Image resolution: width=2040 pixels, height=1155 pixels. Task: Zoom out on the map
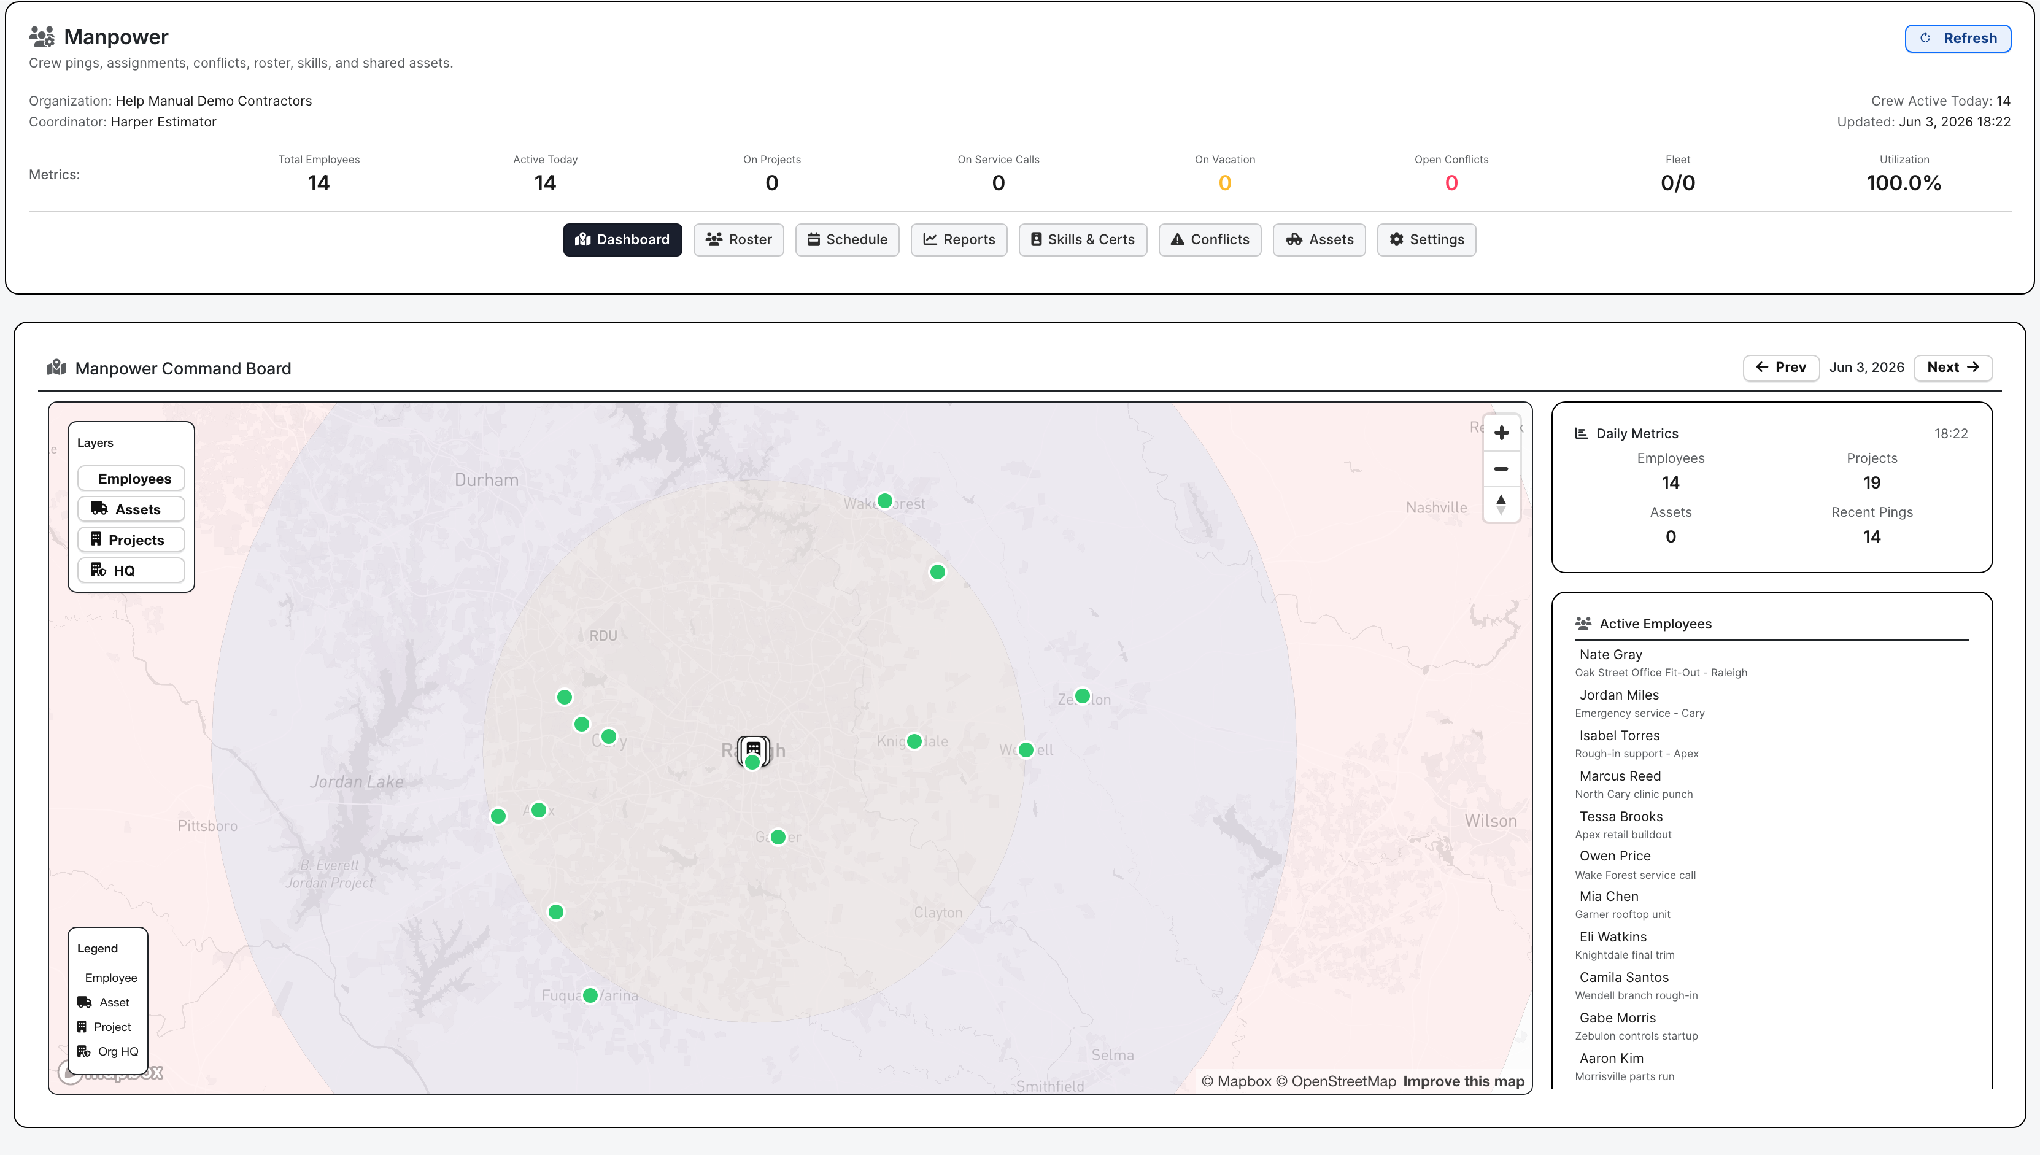[x=1501, y=469]
